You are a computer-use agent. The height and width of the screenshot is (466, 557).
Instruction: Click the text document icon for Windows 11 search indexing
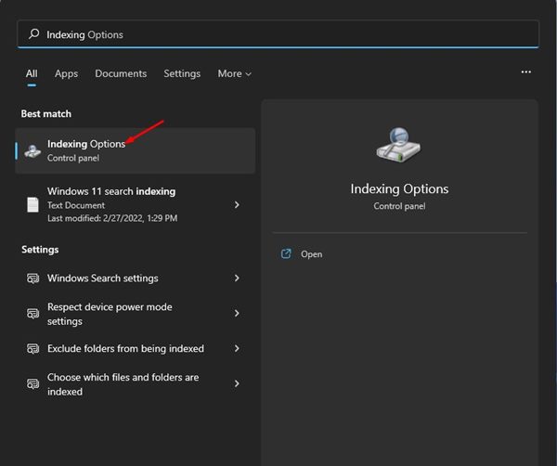tap(32, 204)
